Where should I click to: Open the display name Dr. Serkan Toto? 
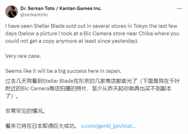[x=37, y=9]
